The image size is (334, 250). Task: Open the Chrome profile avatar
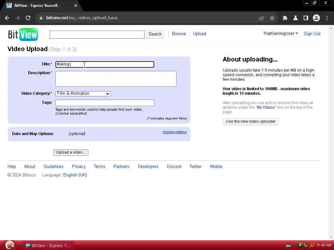[316, 18]
